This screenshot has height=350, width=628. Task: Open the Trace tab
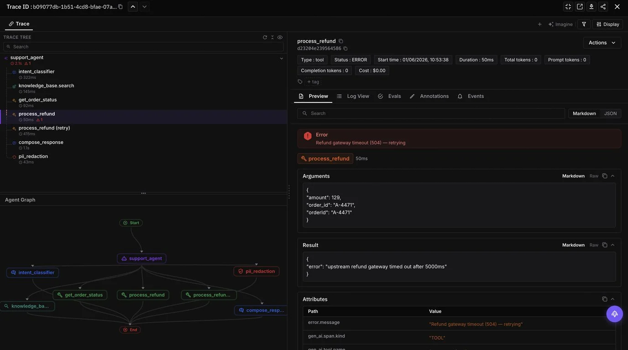[x=19, y=24]
